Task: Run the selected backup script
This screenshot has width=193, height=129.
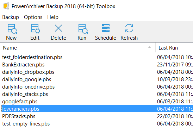Action: [x=82, y=32]
